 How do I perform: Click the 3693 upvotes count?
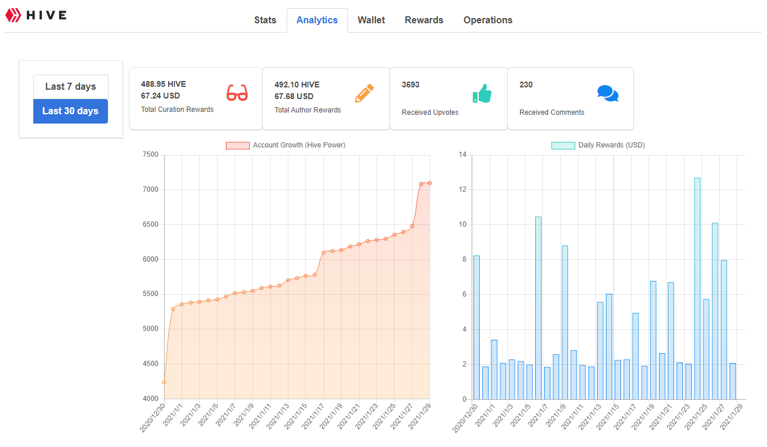coord(410,85)
